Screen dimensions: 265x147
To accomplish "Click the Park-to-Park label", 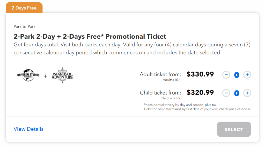I will (x=25, y=27).
